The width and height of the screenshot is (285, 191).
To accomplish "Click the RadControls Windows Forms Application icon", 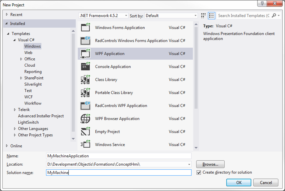I will click(x=86, y=40).
